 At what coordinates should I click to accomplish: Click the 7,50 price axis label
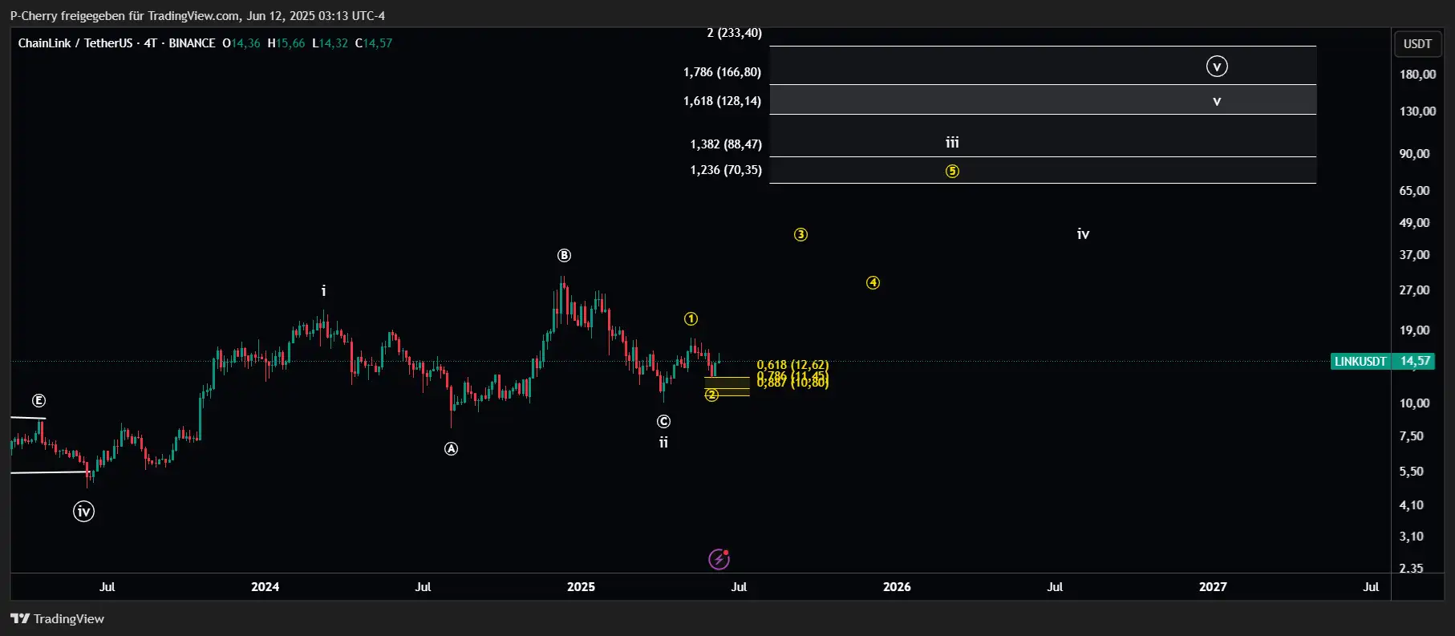coord(1411,436)
